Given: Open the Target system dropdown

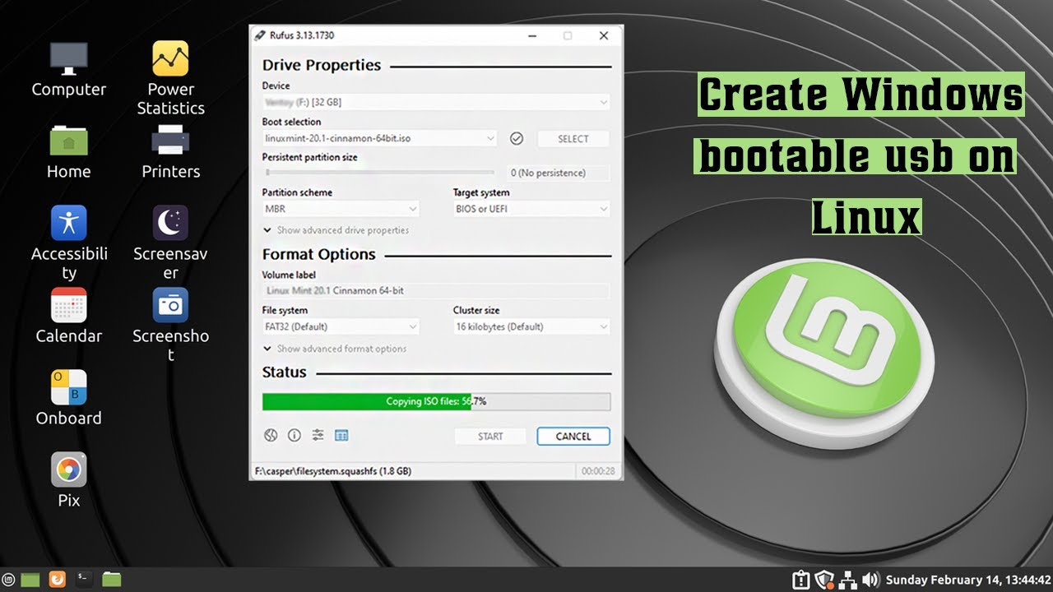Looking at the screenshot, I should (x=531, y=209).
